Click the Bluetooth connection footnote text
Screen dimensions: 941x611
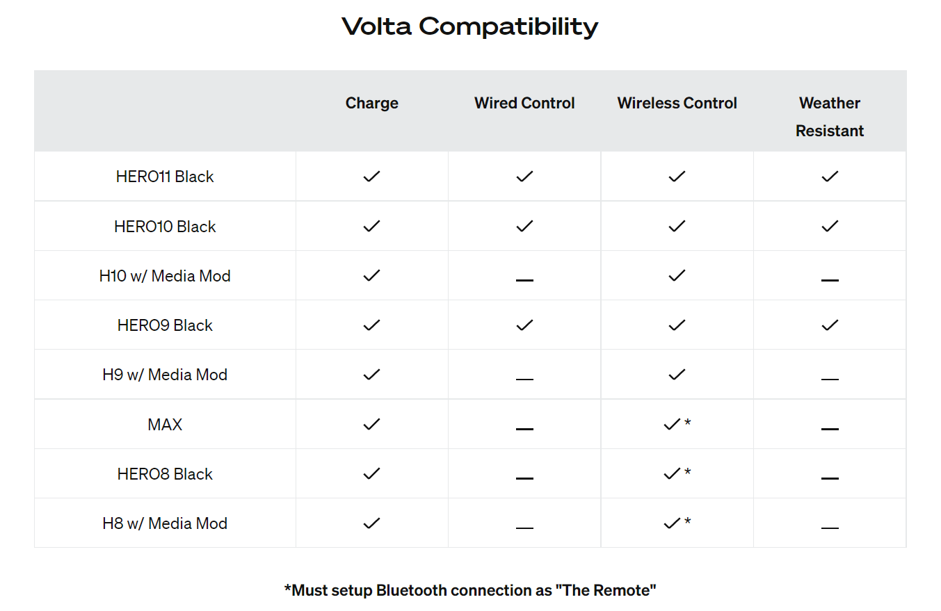coord(470,590)
